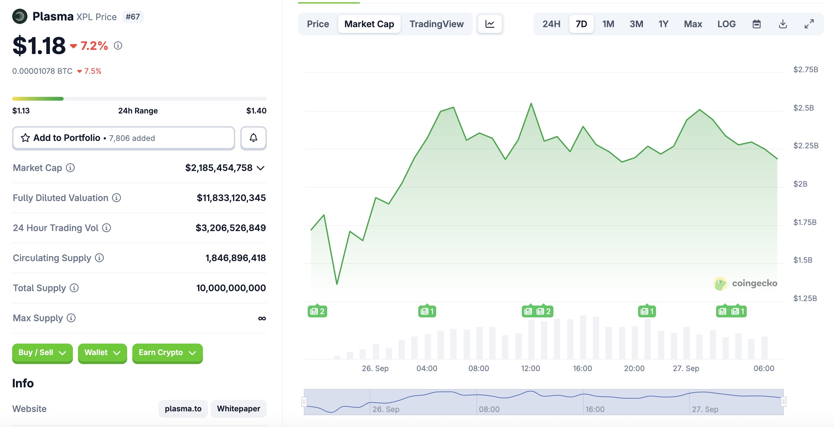
Task: Download chart data icon
Action: pyautogui.click(x=783, y=24)
